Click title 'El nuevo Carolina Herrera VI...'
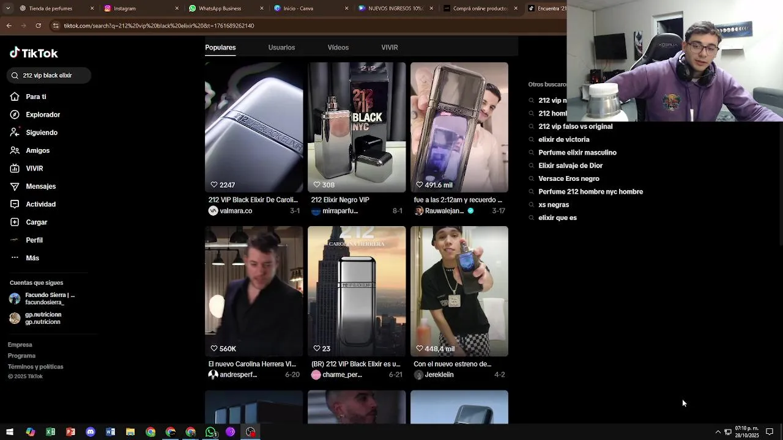Screen dimensions: 783x440 click(252, 364)
